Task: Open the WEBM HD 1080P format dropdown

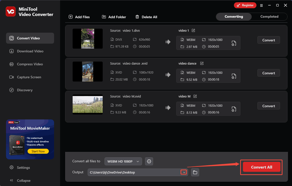Action: (123, 161)
